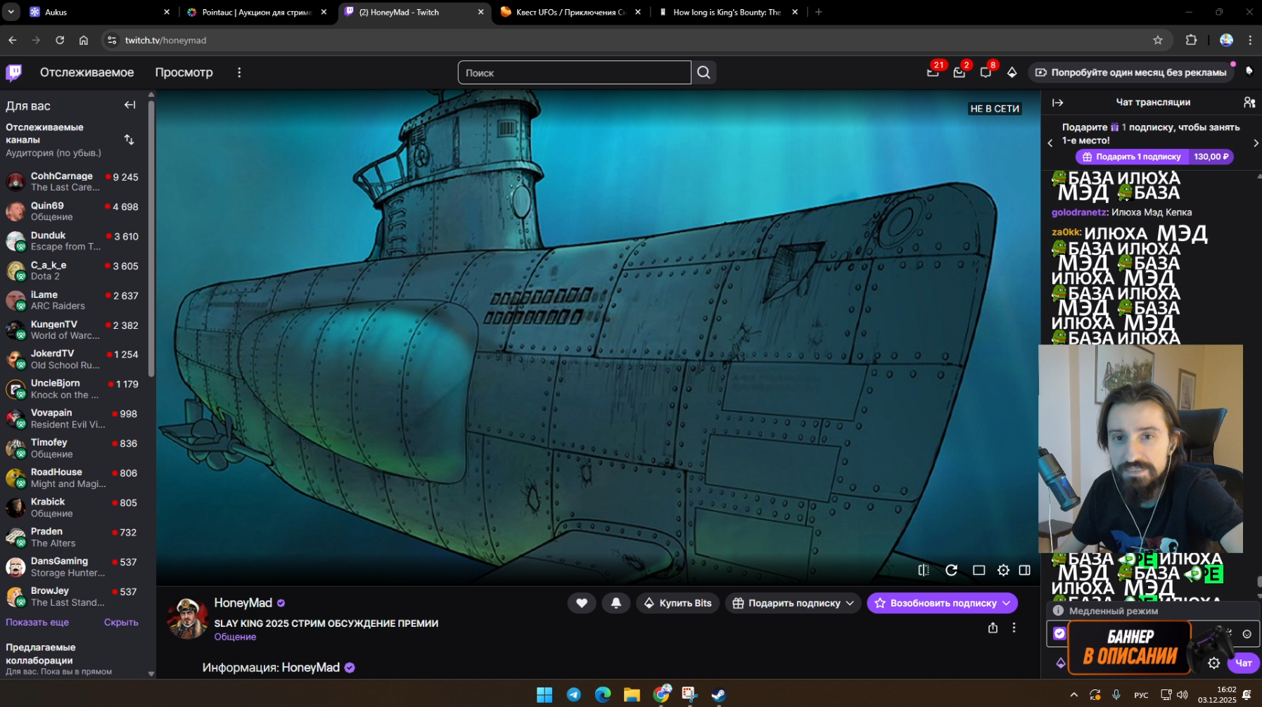
Task: Click the Get Bits diamond icon in top bar
Action: [x=1012, y=72]
